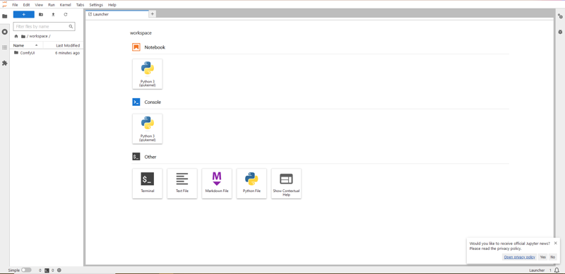This screenshot has height=274, width=565.
Task: Create a new Markdown File
Action: point(217,184)
